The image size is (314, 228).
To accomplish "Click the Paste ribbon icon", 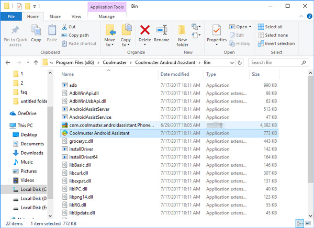I will coord(52,30).
